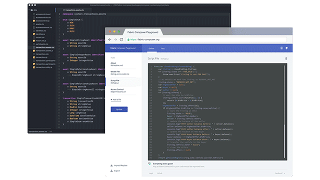Open the GitHub footer link
This screenshot has width=320, height=180.
tap(159, 173)
